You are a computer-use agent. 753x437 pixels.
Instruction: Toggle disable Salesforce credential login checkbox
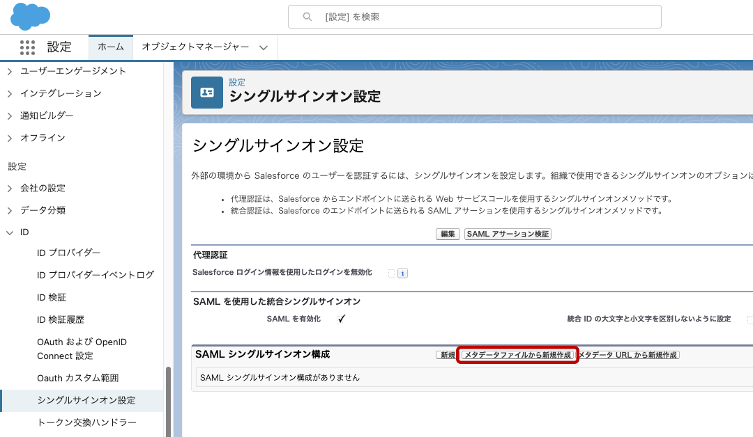click(391, 273)
